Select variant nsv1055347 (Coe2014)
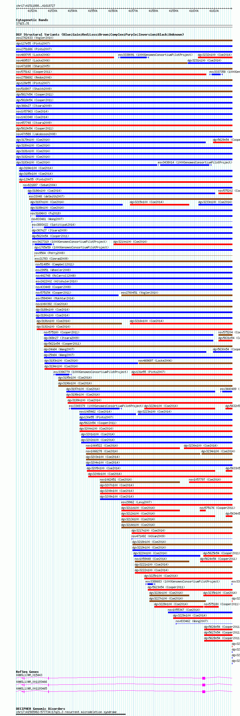 click(x=184, y=610)
